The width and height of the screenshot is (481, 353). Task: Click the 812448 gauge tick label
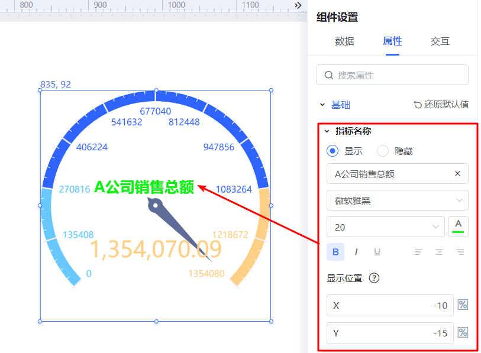pyautogui.click(x=184, y=122)
